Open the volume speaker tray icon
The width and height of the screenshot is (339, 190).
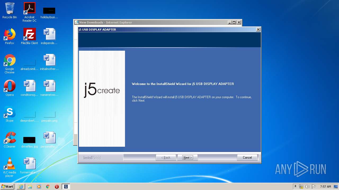pos(307,187)
